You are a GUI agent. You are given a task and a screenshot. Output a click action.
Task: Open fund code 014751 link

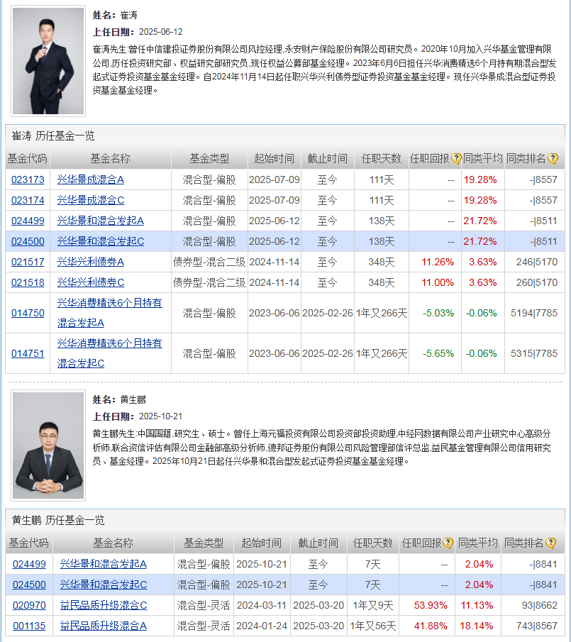[28, 353]
